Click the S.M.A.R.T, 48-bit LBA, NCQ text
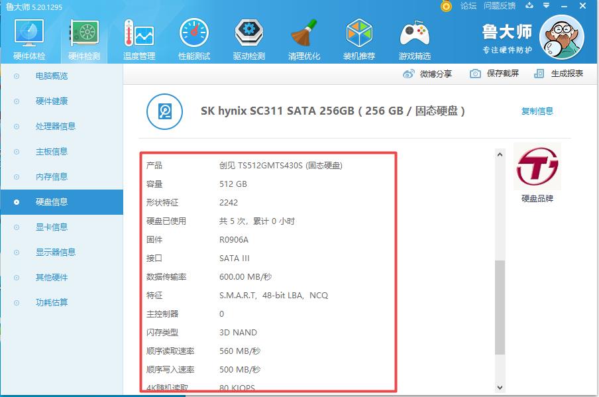This screenshot has width=599, height=397. pos(274,296)
